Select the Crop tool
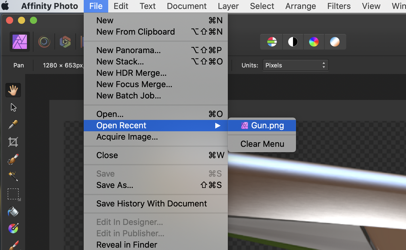Viewport: 406px width, 250px height. (x=13, y=142)
